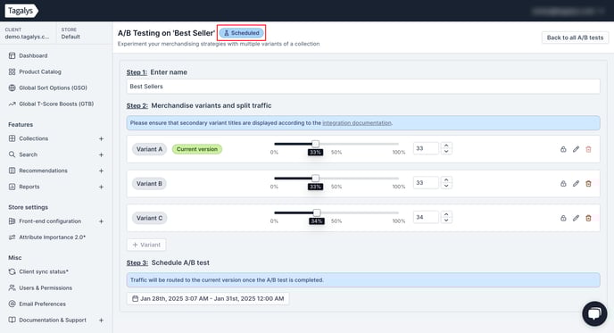Expand the Collections submenu
The height and width of the screenshot is (333, 614).
click(101, 138)
